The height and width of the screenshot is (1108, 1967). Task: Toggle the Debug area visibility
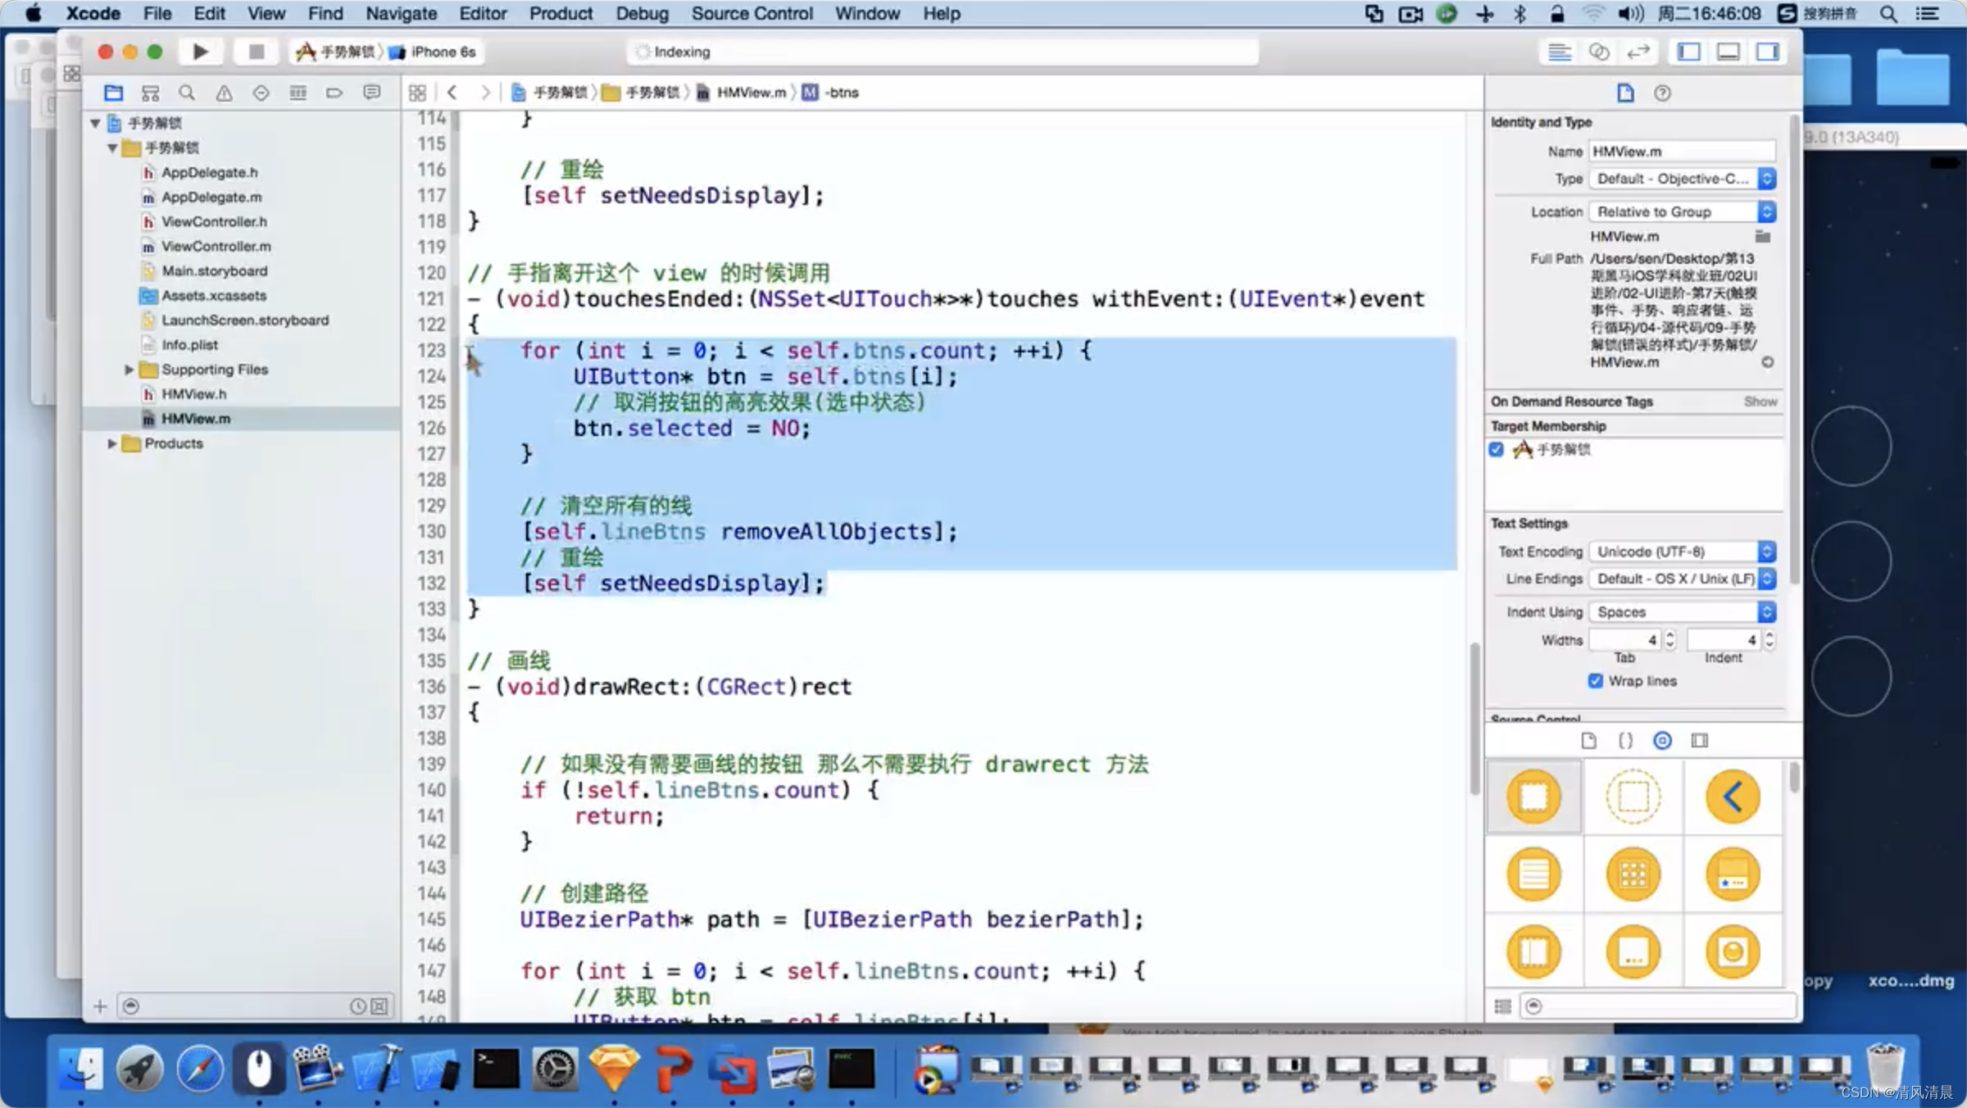[x=1728, y=52]
